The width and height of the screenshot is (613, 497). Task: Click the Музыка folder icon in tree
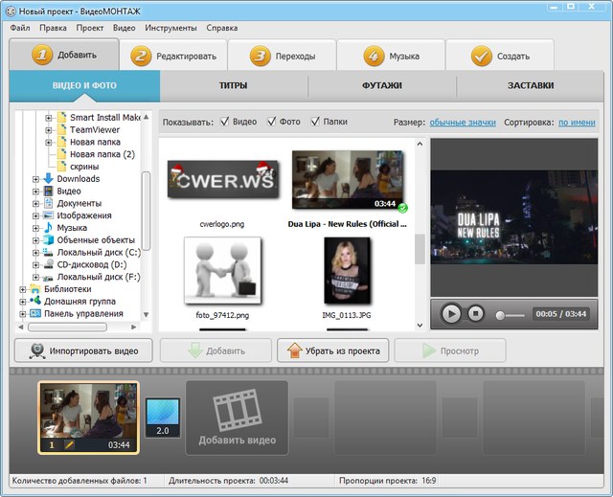48,228
